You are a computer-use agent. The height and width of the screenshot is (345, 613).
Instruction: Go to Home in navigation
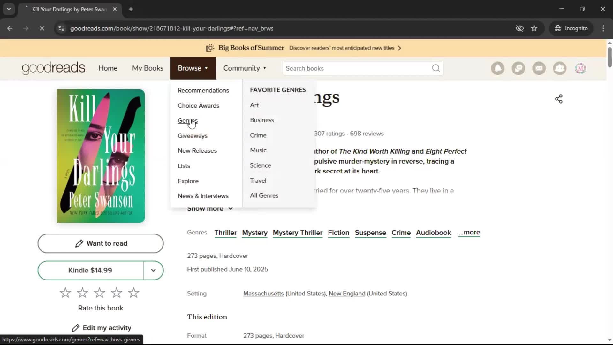108,68
